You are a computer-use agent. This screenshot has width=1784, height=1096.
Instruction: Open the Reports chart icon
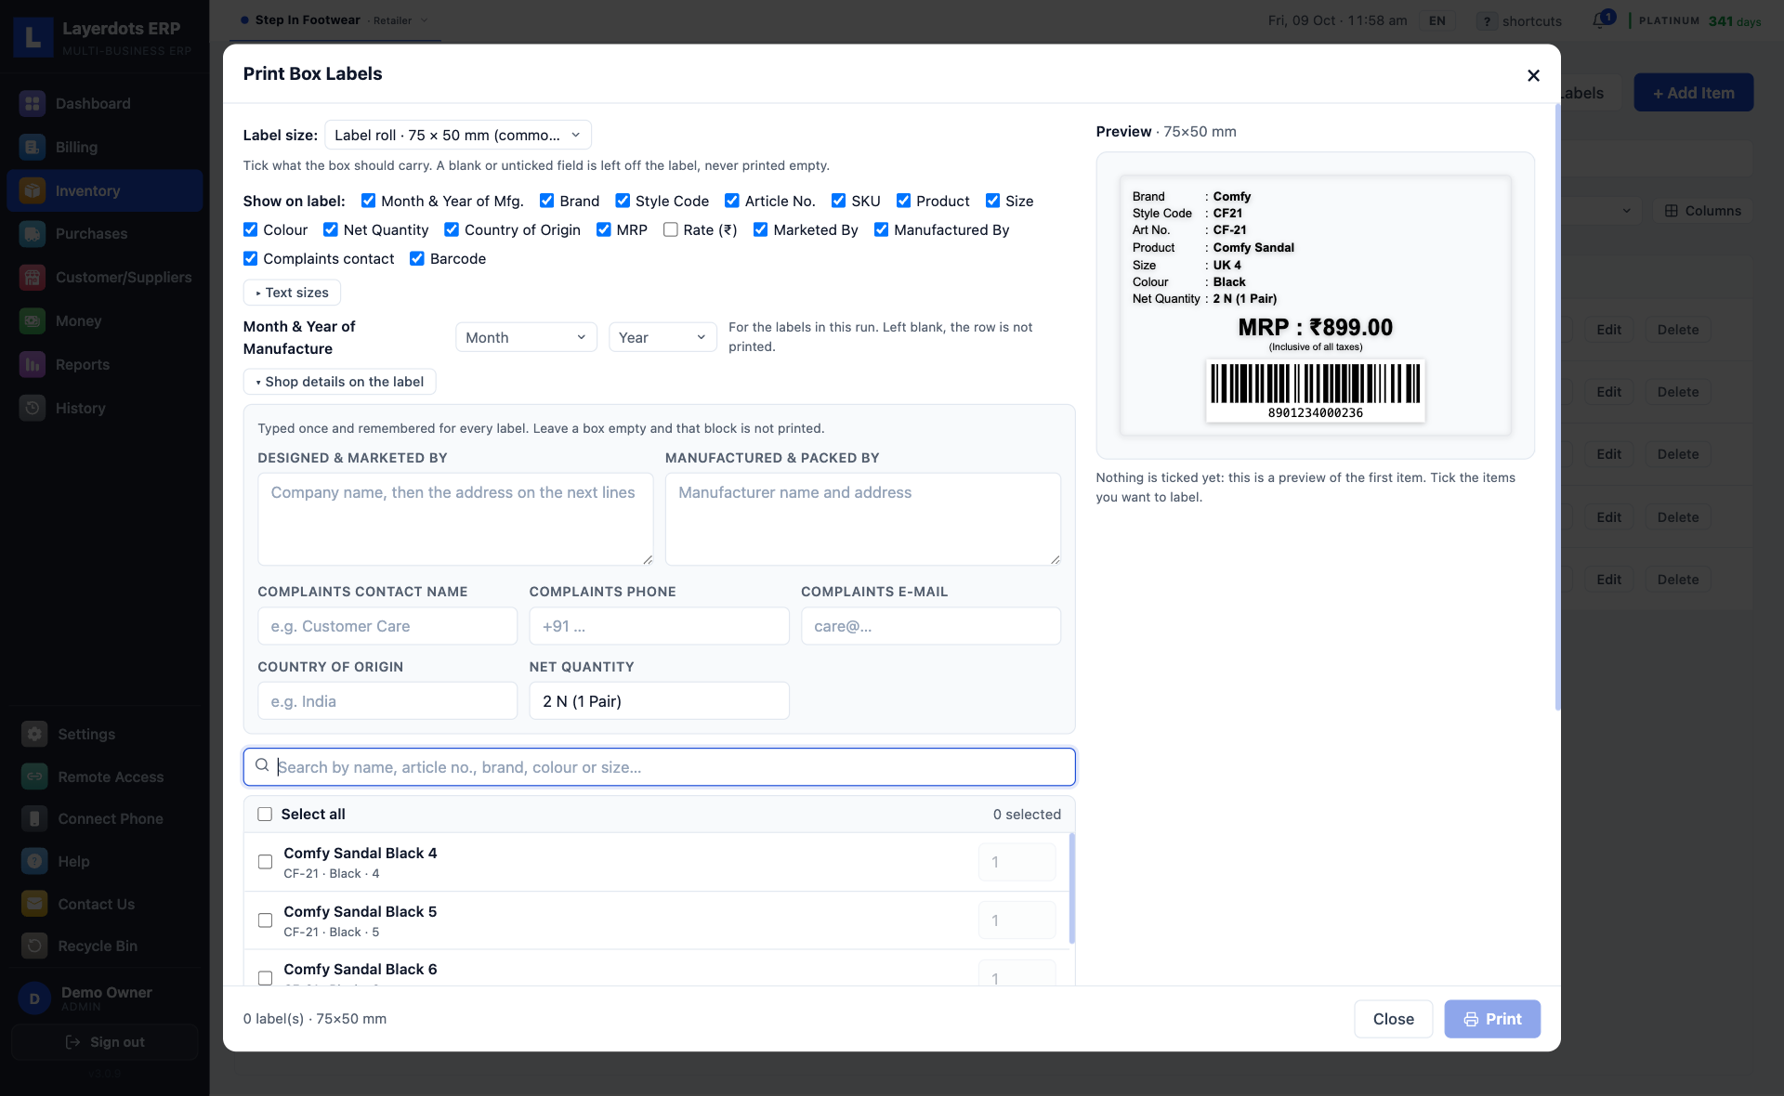(x=33, y=364)
